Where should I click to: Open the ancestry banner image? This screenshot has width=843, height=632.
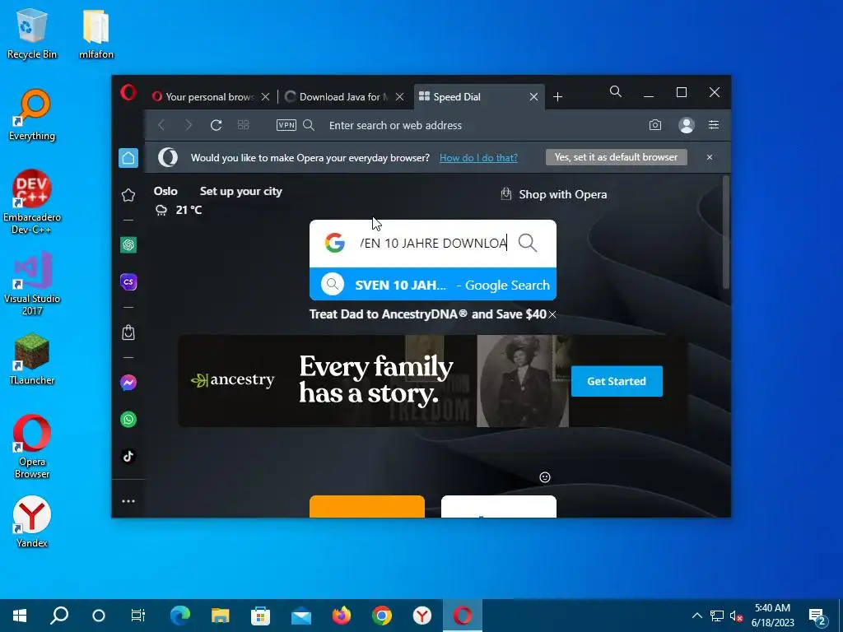[x=433, y=381]
